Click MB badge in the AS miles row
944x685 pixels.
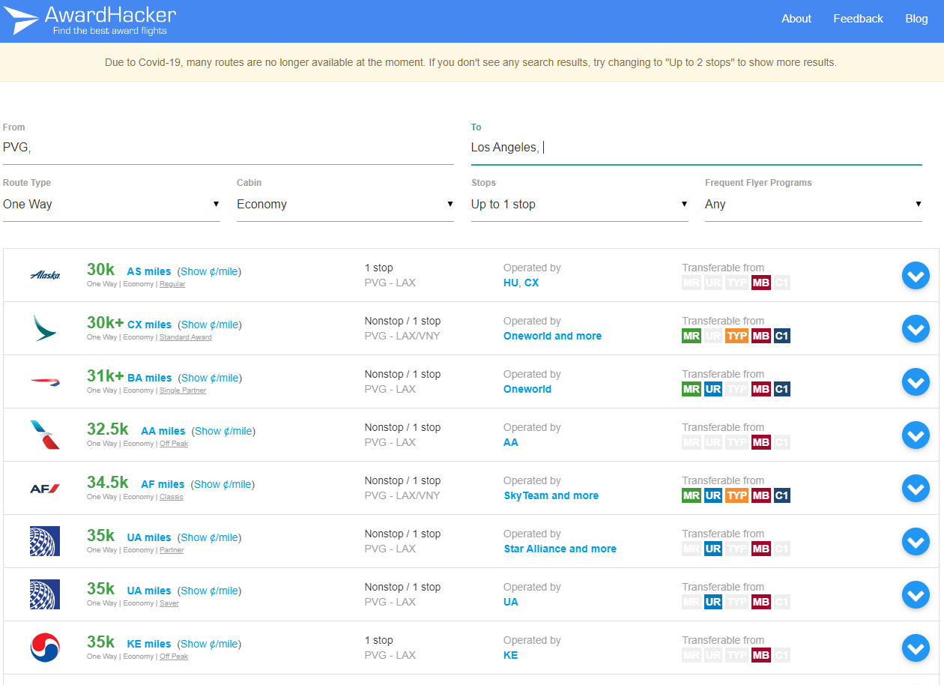coord(760,283)
